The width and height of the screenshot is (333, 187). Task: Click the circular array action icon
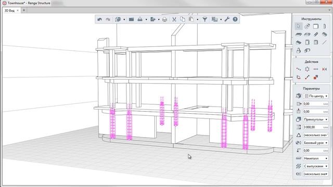pos(307,69)
